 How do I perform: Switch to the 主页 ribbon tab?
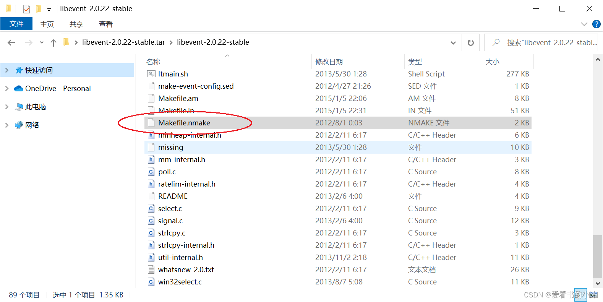point(47,24)
